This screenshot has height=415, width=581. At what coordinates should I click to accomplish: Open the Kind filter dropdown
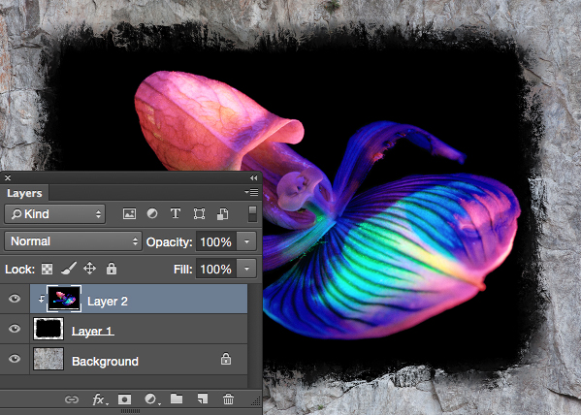point(55,213)
